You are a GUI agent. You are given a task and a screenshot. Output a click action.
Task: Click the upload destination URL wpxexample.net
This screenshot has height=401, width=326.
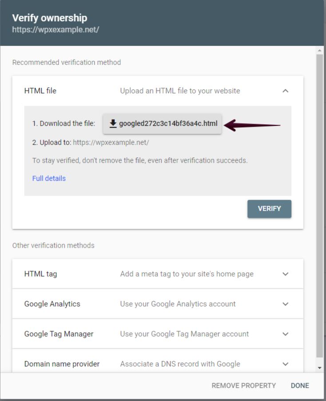click(x=111, y=142)
